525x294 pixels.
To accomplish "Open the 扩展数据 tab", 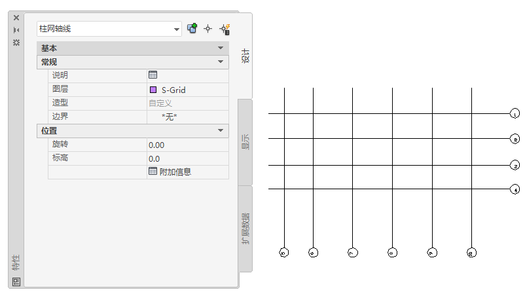I will pyautogui.click(x=245, y=228).
